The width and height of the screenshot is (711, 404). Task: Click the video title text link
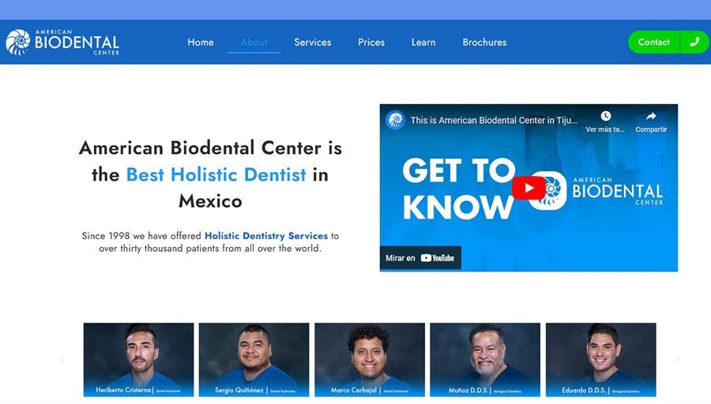pos(494,120)
